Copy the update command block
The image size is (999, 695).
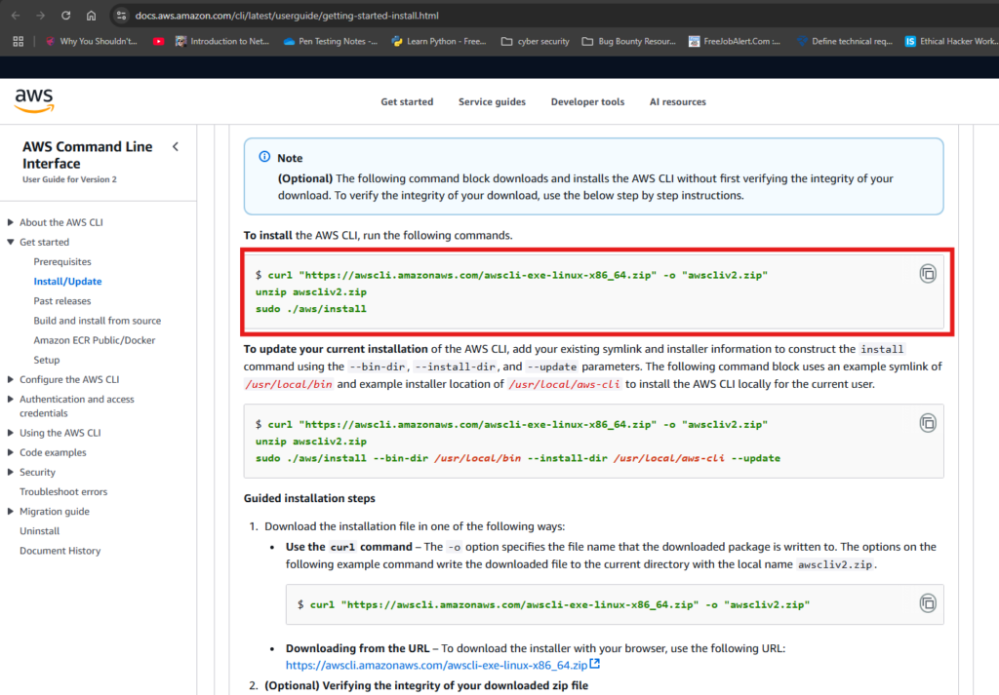click(928, 423)
